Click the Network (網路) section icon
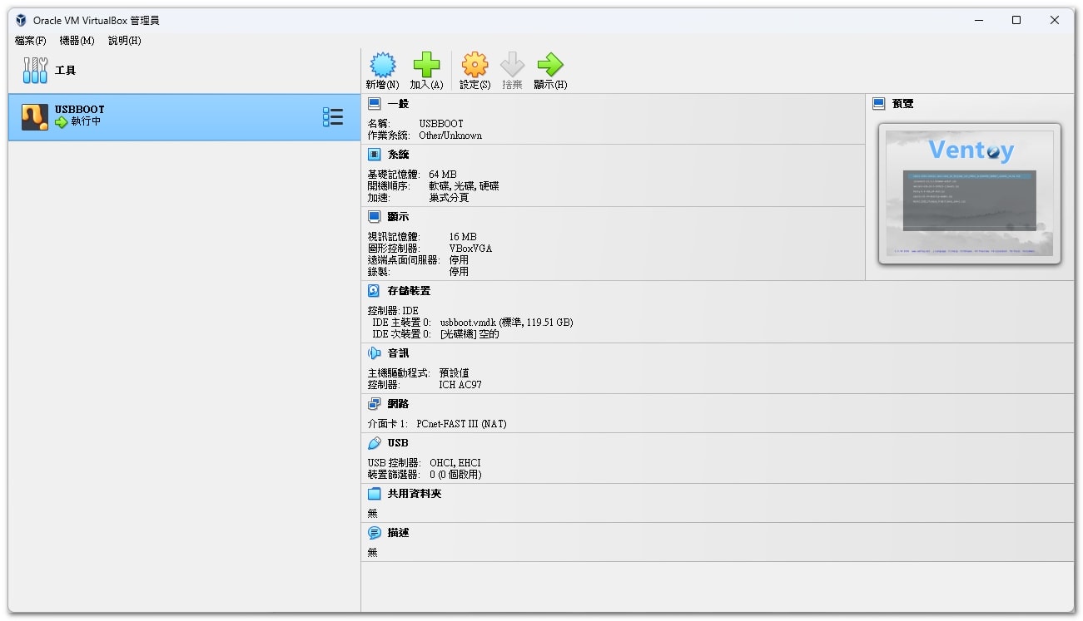The width and height of the screenshot is (1083, 621). pyautogui.click(x=375, y=404)
